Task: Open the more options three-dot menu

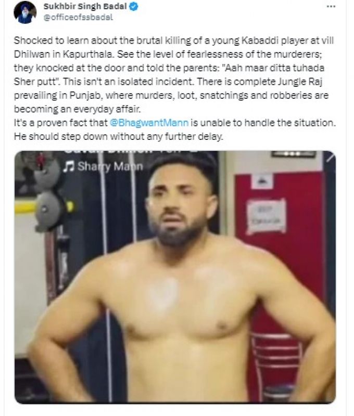Action: [x=331, y=7]
